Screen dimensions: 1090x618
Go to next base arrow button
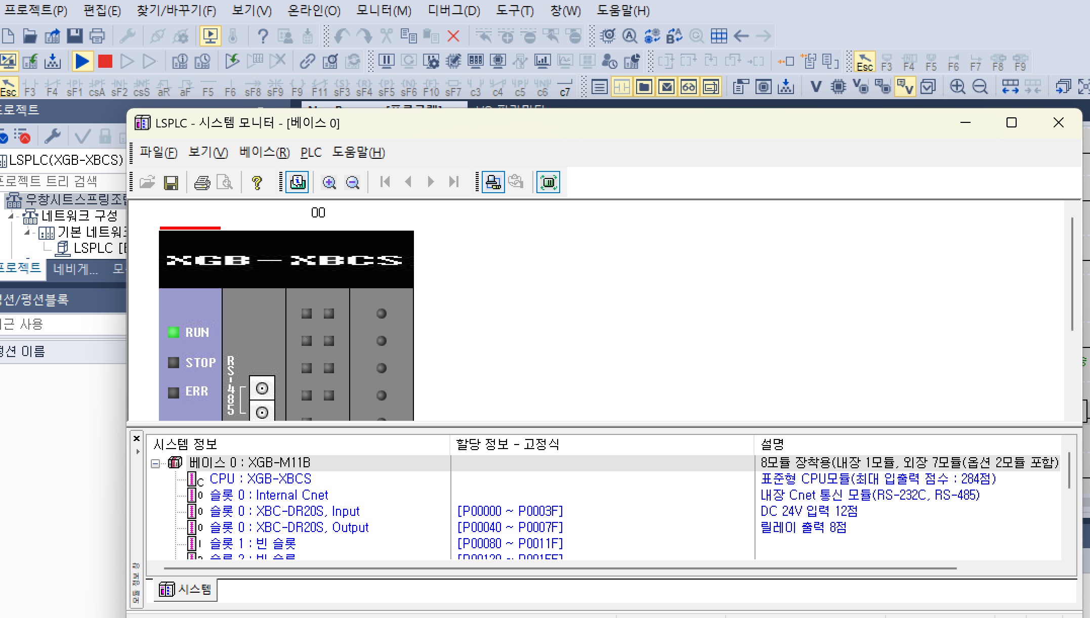pos(431,182)
